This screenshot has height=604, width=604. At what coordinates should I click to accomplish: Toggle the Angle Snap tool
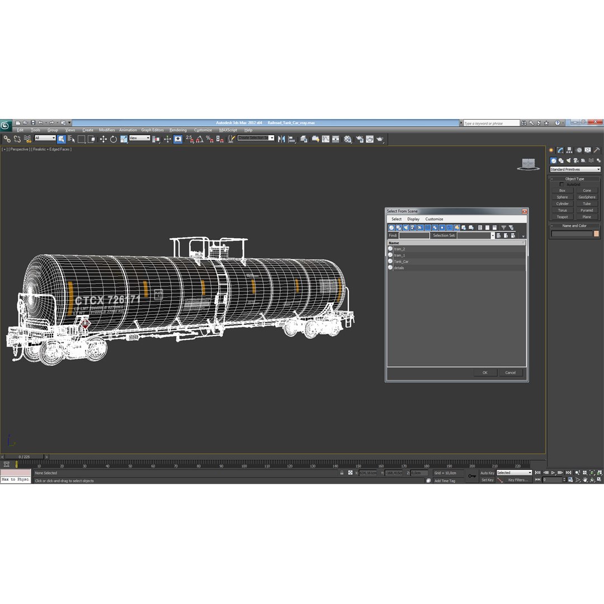(x=200, y=139)
